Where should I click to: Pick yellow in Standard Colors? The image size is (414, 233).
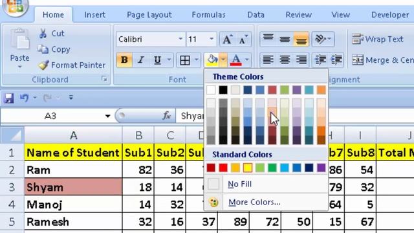click(248, 168)
